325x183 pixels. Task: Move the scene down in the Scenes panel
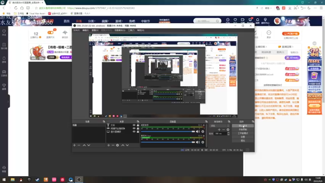click(x=89, y=145)
